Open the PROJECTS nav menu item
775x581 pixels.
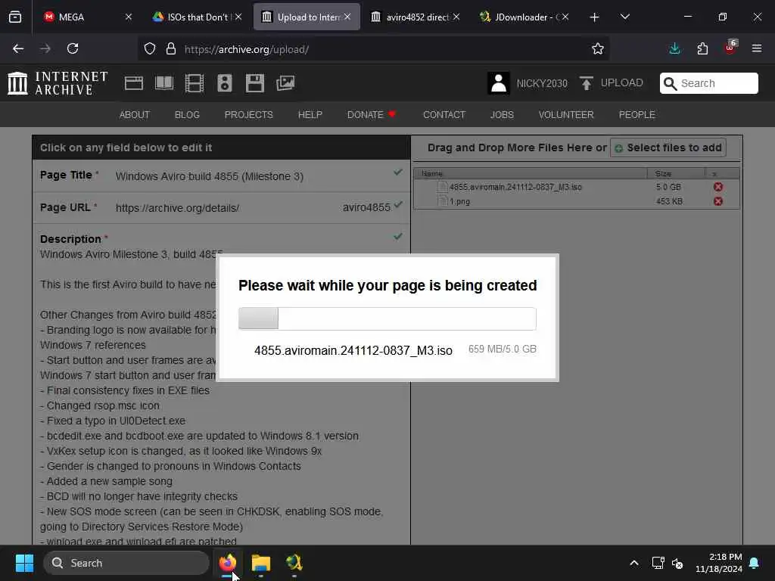pyautogui.click(x=248, y=115)
